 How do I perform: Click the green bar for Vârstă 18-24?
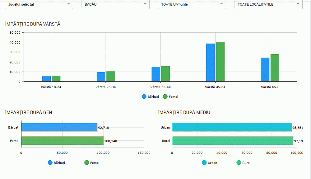(x=56, y=78)
